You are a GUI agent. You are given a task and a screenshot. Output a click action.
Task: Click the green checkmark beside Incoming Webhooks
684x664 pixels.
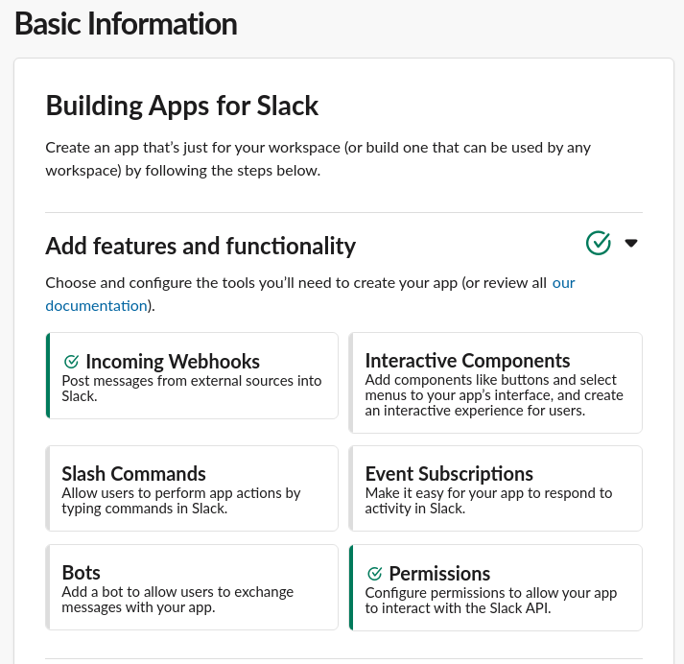(71, 361)
